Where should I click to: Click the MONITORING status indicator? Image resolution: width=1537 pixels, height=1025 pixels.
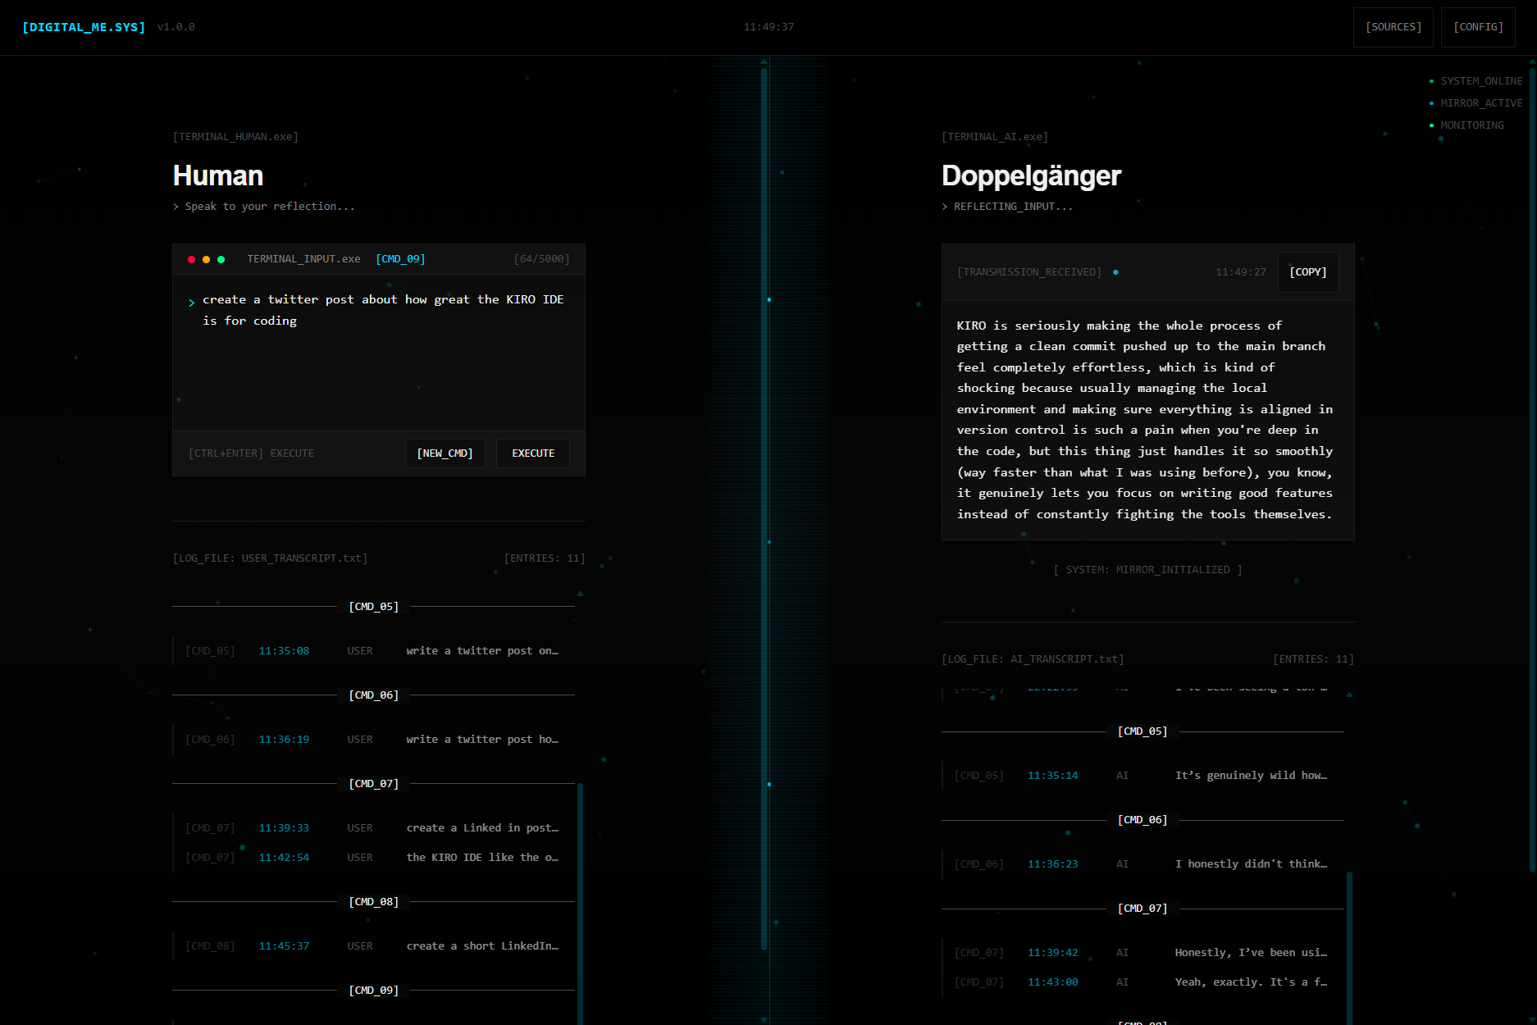pyautogui.click(x=1466, y=125)
